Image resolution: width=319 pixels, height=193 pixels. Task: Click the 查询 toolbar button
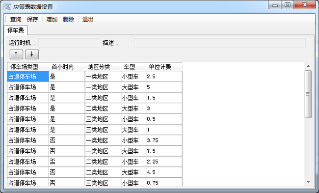pos(16,19)
